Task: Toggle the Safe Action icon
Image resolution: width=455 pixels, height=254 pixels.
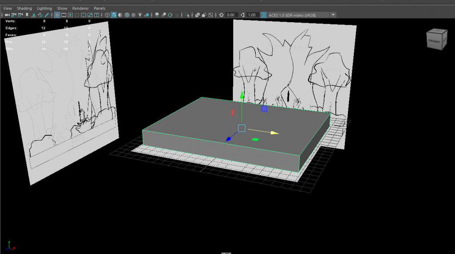Action: pos(90,15)
